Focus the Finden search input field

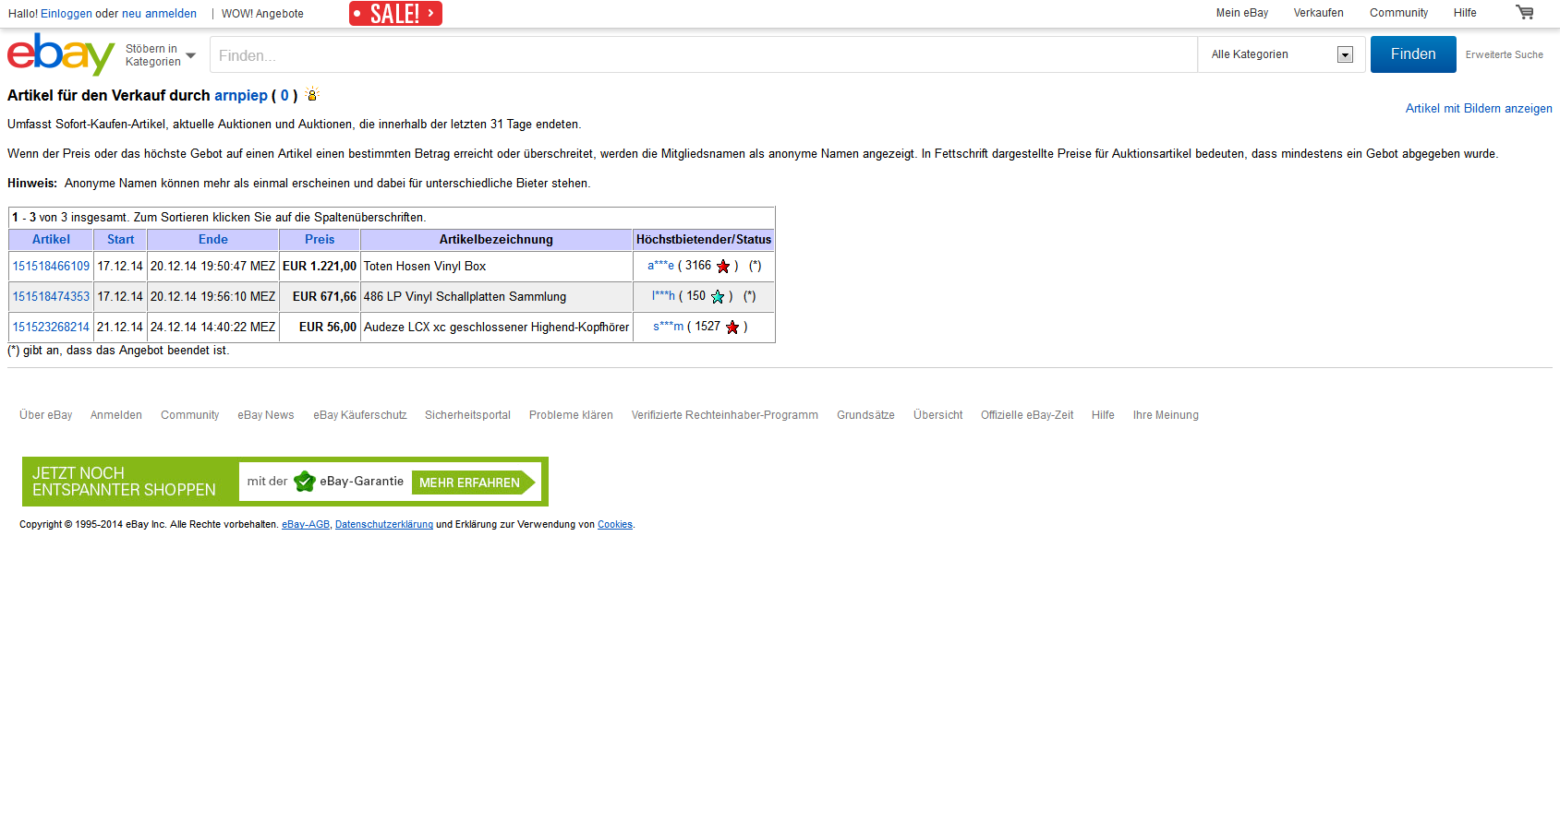[704, 54]
